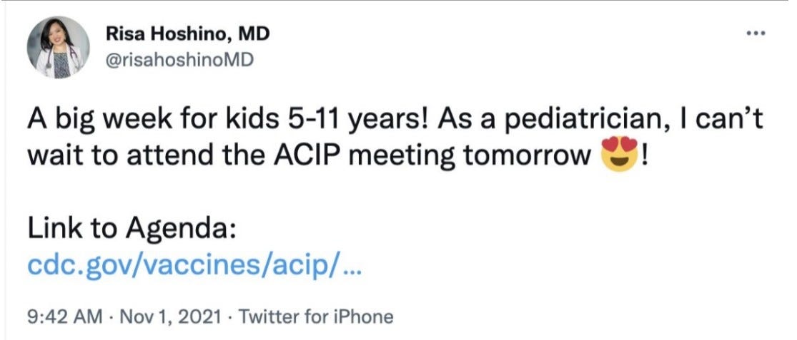Follow the cdc.gov/vaccines/acip link
797x340 pixels.
point(194,266)
